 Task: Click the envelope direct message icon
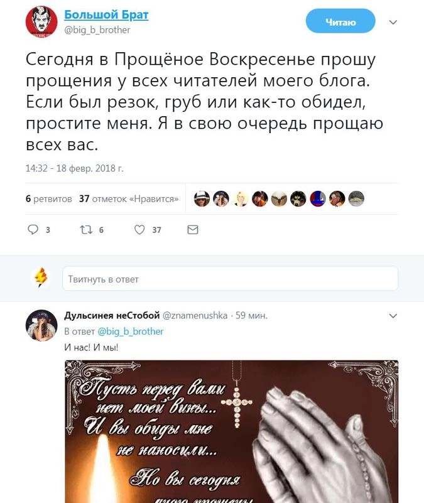pyautogui.click(x=193, y=230)
